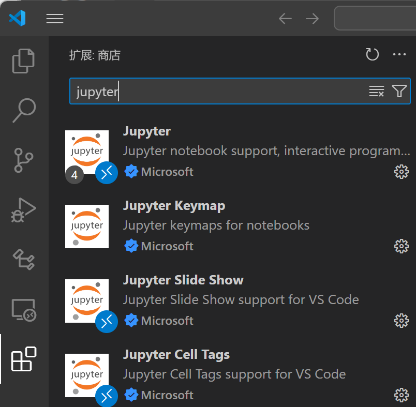The image size is (416, 407).
Task: Click manage gear for Jupyter extension
Action: [402, 172]
